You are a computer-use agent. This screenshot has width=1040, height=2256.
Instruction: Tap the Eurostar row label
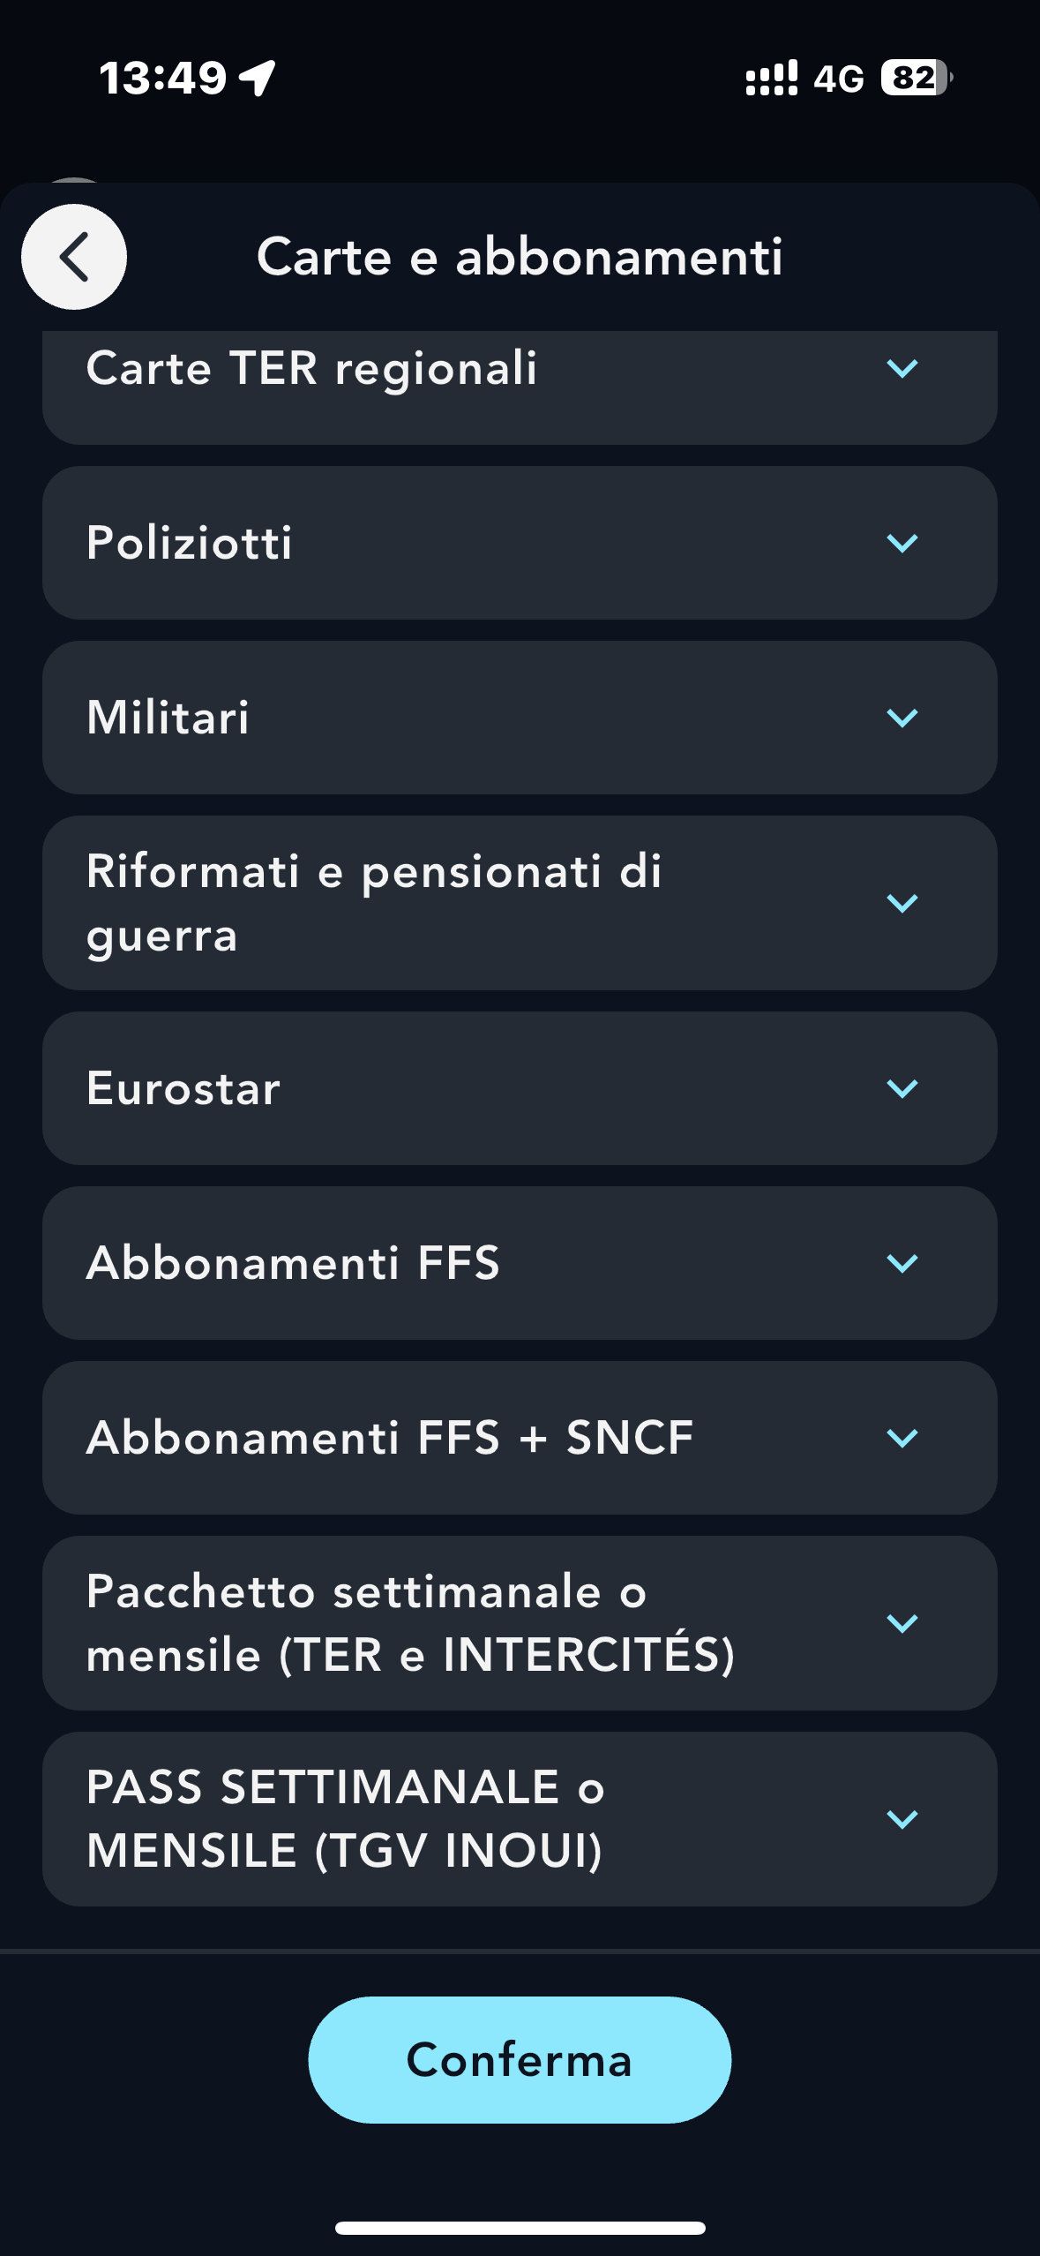pyautogui.click(x=183, y=1088)
